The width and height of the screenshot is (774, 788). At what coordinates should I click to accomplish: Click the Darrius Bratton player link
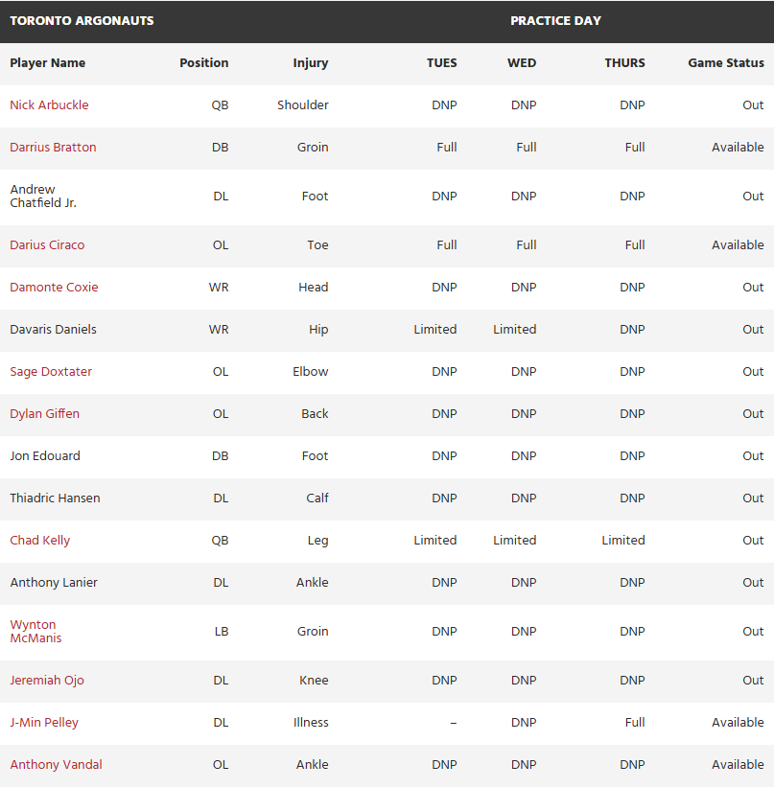(x=53, y=148)
